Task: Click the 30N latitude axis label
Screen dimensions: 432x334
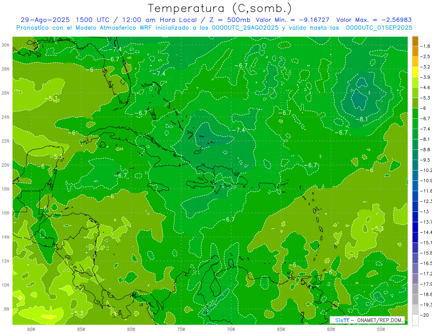Action: tap(6, 45)
